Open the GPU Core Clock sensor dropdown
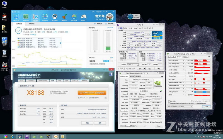 [184, 60]
